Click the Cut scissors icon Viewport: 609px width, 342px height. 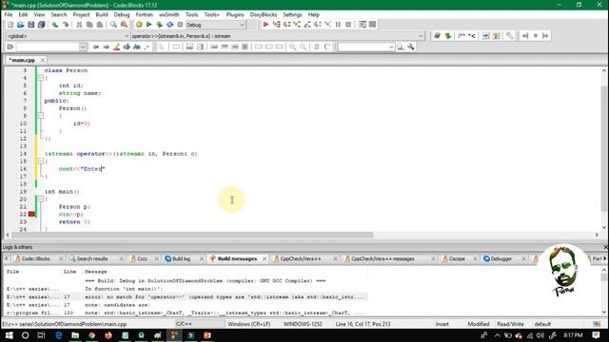click(79, 25)
